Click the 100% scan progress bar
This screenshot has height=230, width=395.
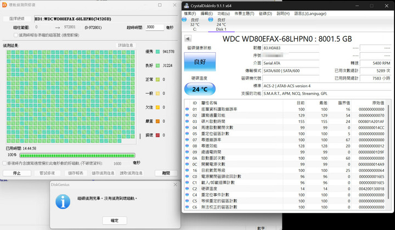point(77,155)
